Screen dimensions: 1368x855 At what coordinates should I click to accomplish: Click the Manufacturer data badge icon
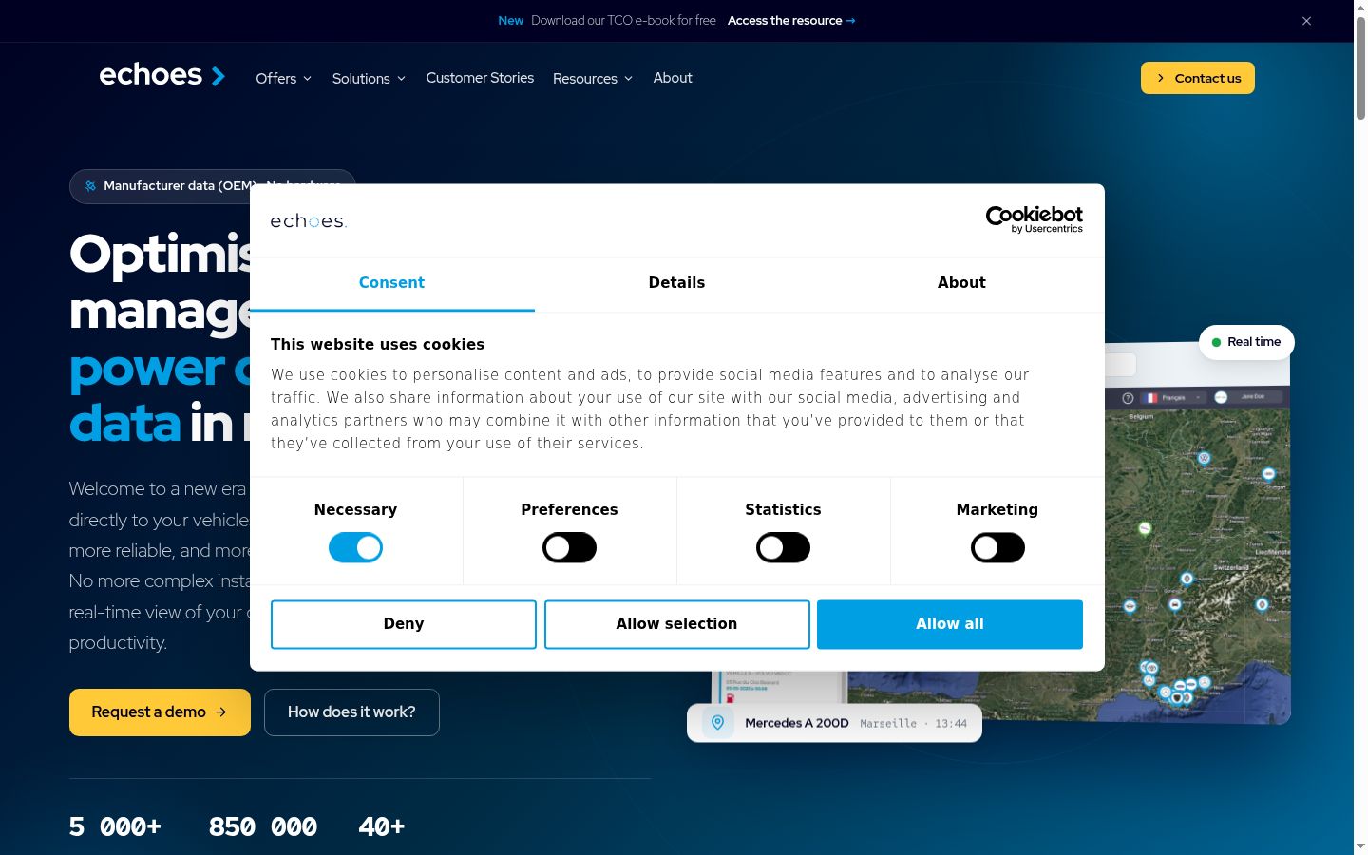(x=90, y=186)
